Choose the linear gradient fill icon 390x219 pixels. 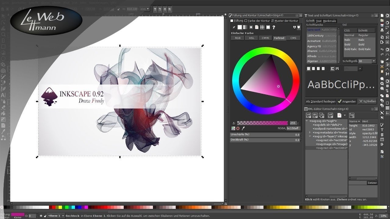pyautogui.click(x=245, y=27)
